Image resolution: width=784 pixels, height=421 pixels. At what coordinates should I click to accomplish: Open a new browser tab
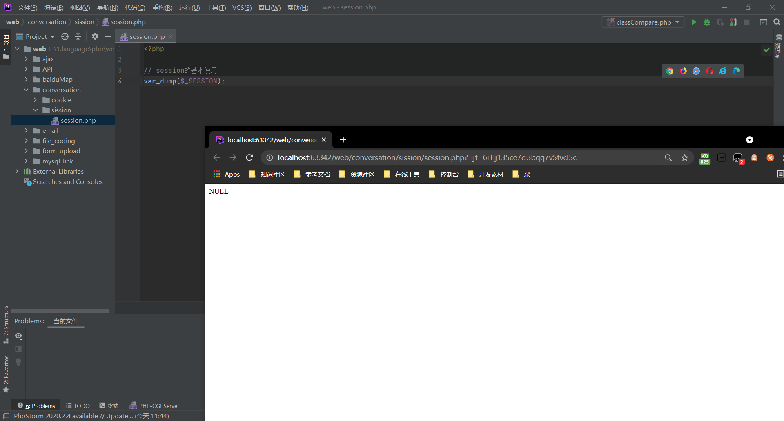(343, 140)
